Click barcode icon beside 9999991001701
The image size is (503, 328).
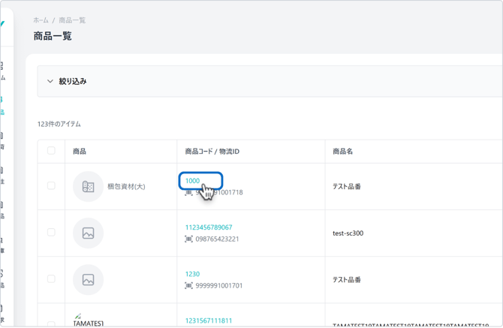pyautogui.click(x=188, y=286)
